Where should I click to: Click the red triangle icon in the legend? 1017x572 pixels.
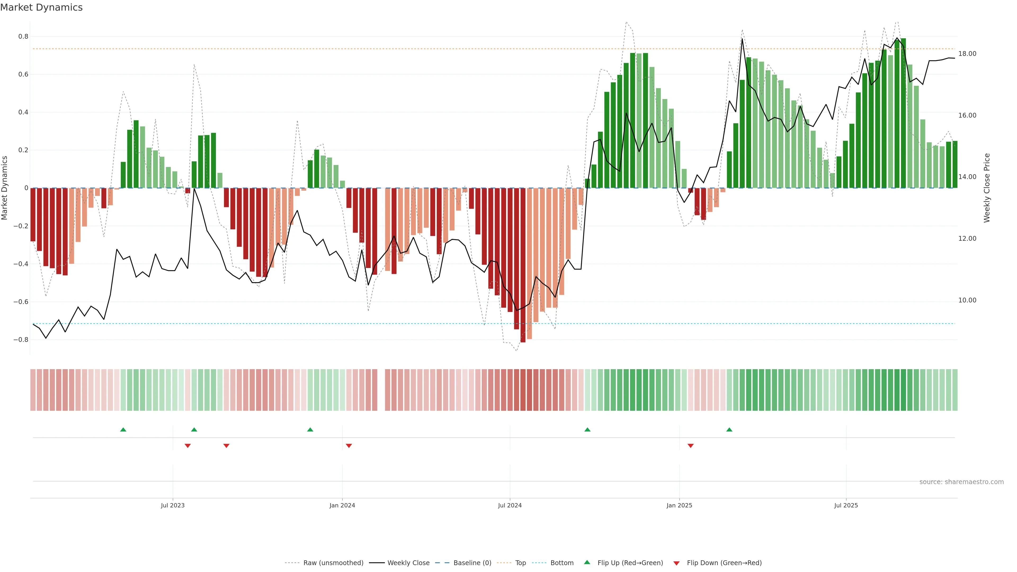pos(676,563)
